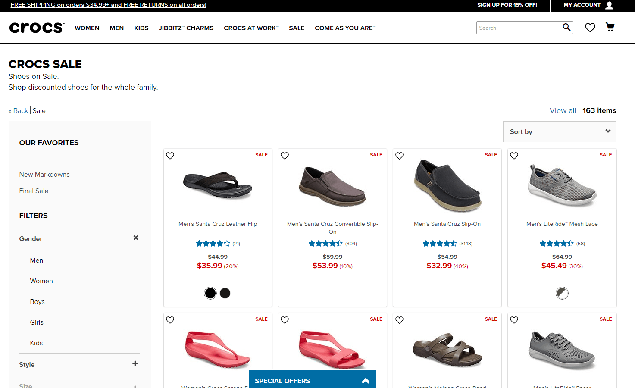Select second black swatch for Leather Flip
635x388 pixels.
[225, 293]
